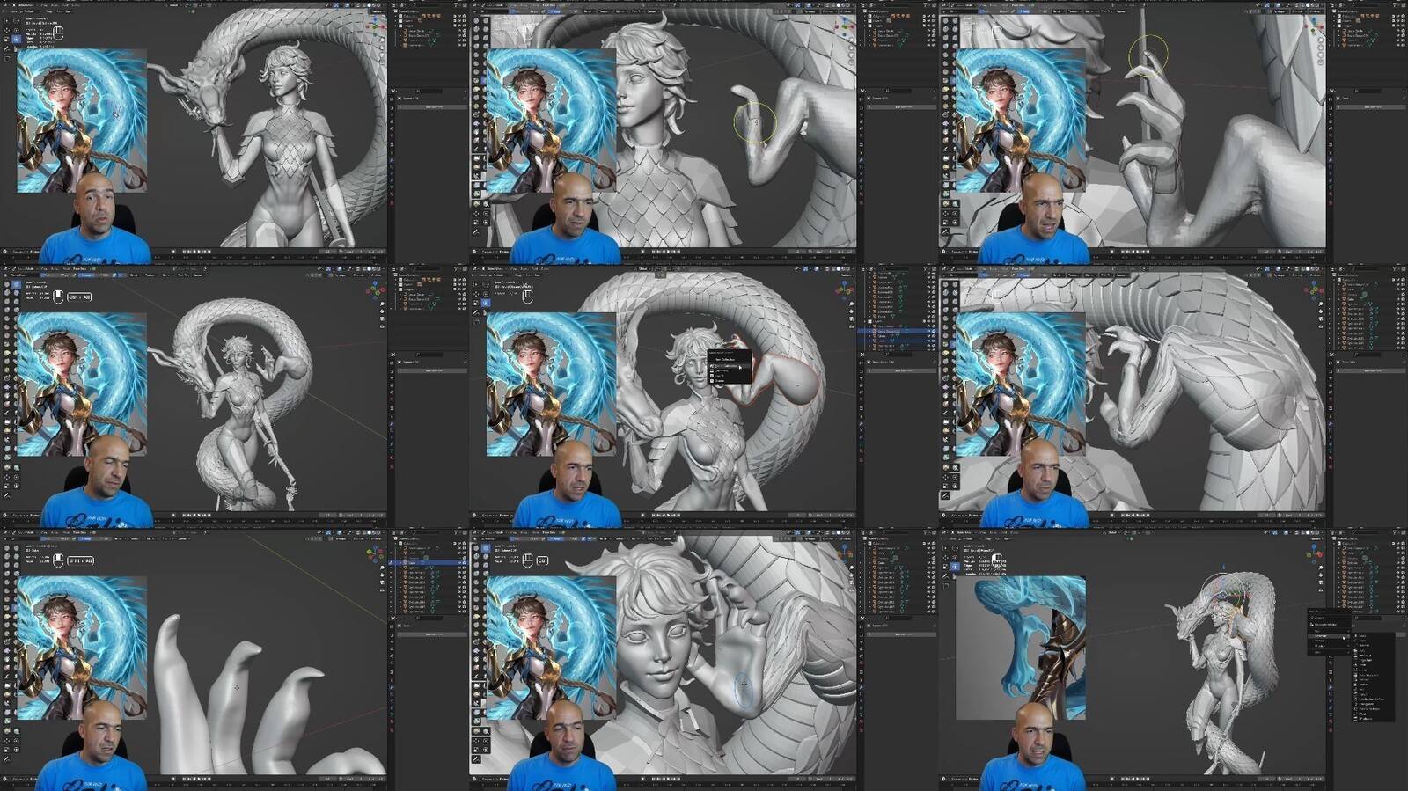This screenshot has height=791, width=1408.
Task: Play timeline in dragon-head-and-bust frame
Action: [199, 252]
